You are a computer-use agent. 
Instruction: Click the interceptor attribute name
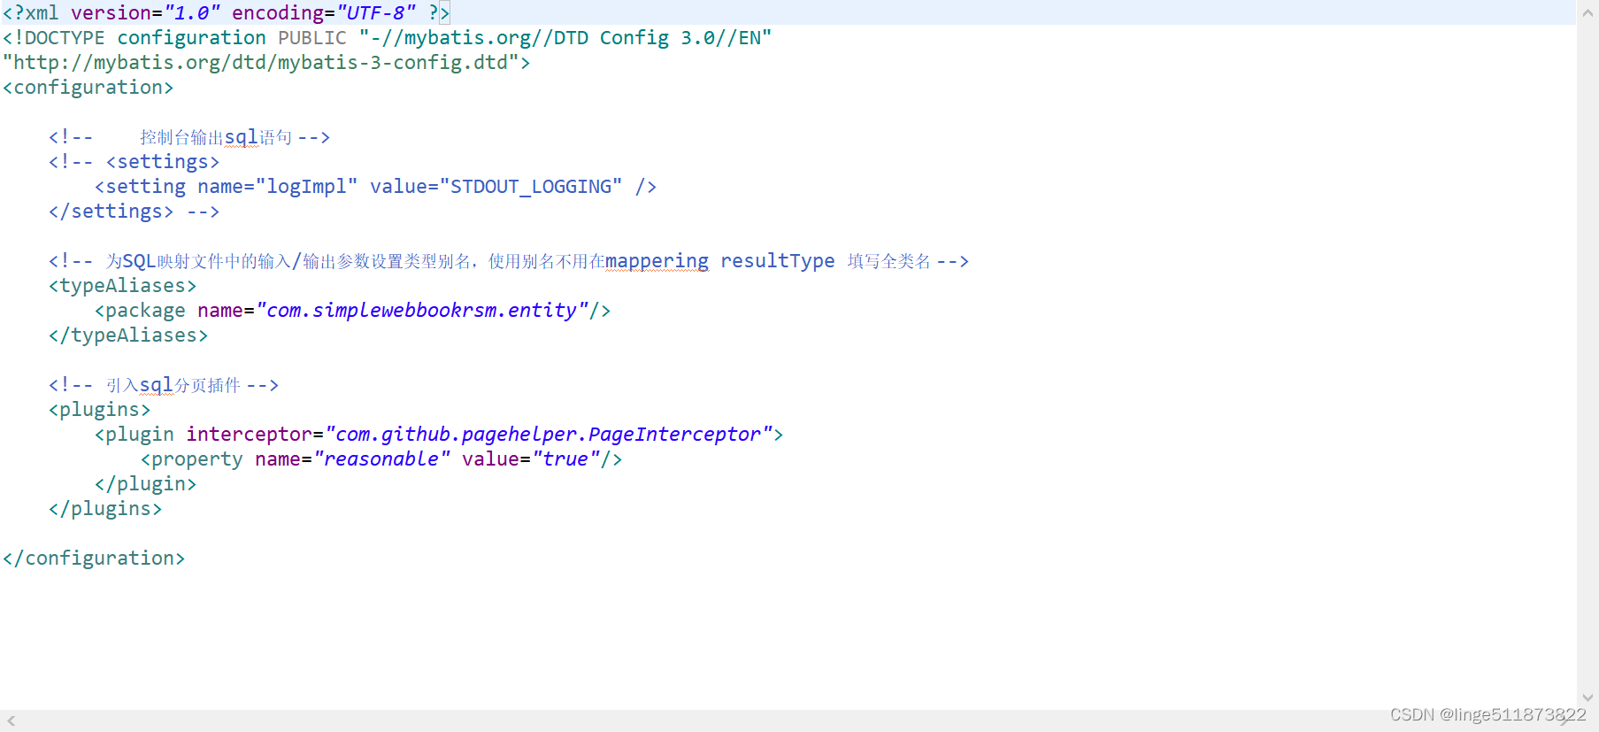[250, 435]
